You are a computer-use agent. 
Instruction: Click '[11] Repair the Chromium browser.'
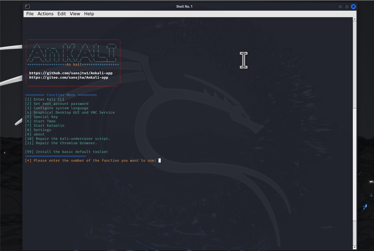[61, 143]
